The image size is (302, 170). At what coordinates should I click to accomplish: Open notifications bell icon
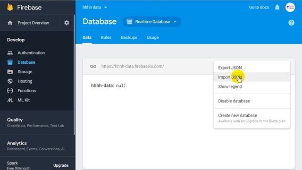(x=277, y=8)
